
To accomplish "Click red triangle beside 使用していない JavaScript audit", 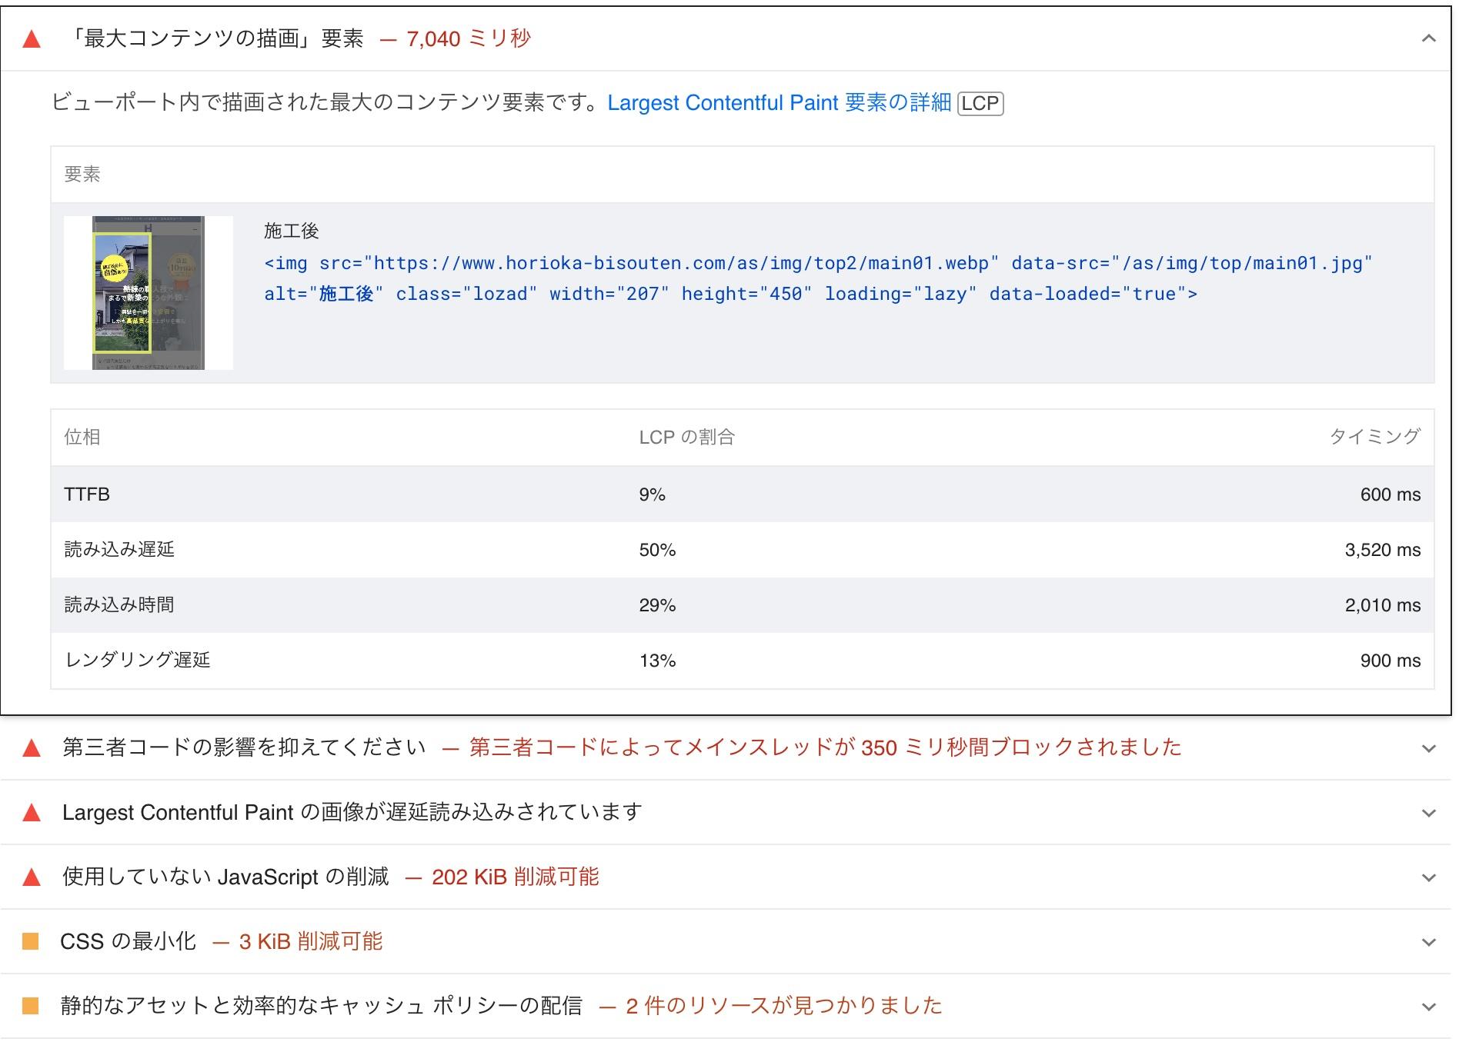I will [x=32, y=877].
